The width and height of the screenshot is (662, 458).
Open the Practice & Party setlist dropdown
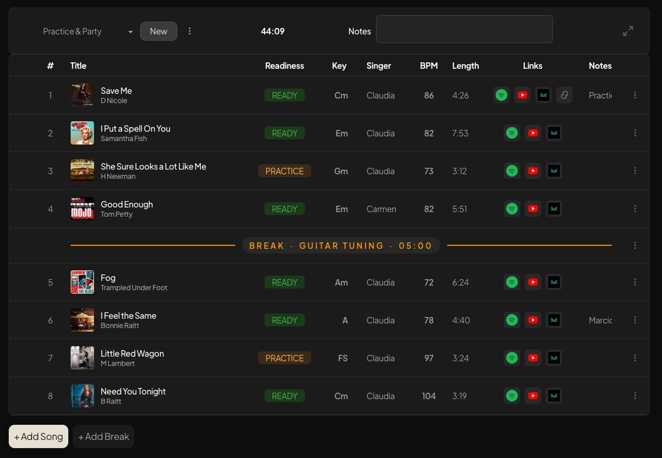pyautogui.click(x=88, y=31)
